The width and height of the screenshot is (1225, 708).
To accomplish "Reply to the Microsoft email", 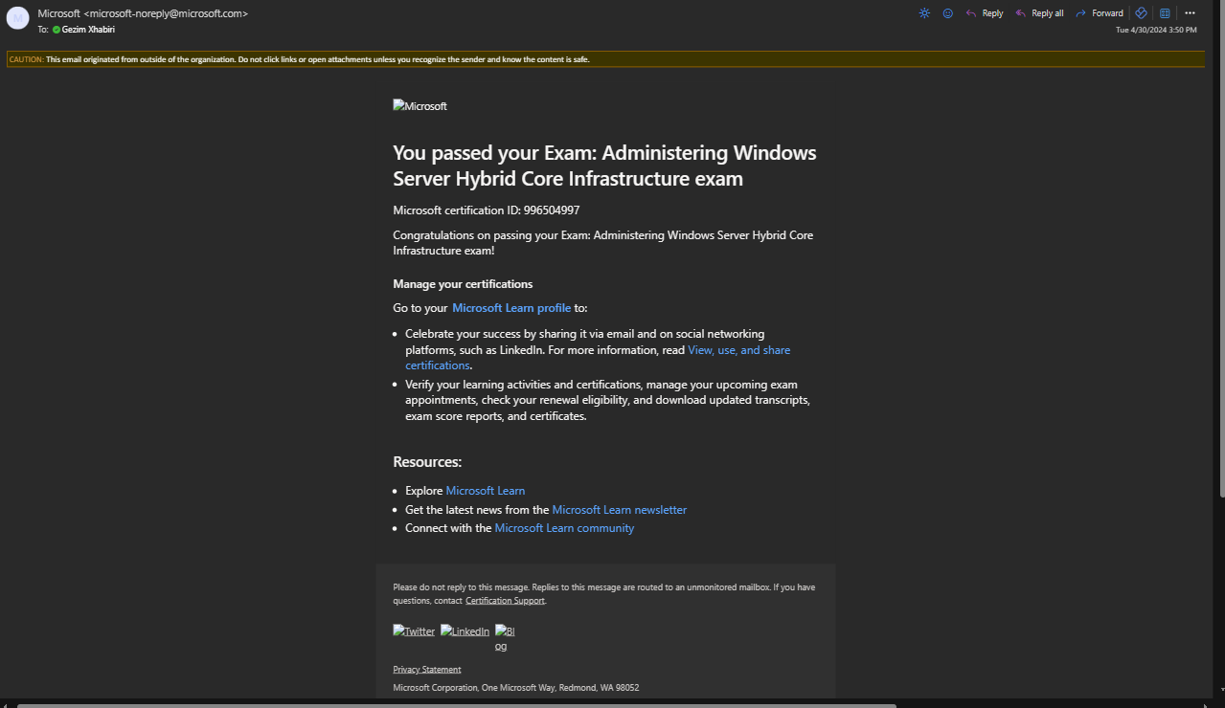I will click(x=985, y=13).
